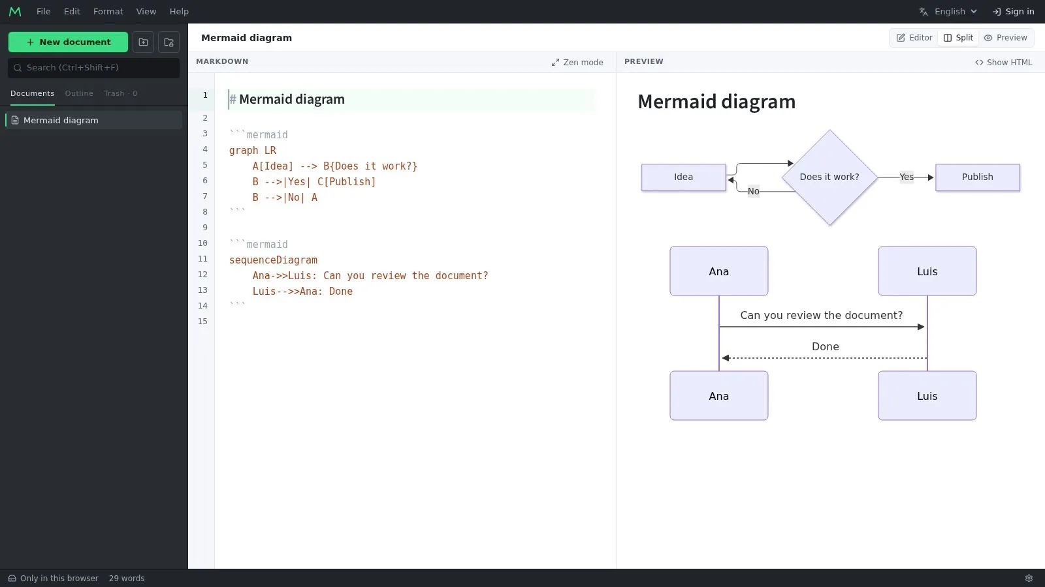Click the Idea node in the flowchart
The image size is (1045, 587).
(x=683, y=177)
